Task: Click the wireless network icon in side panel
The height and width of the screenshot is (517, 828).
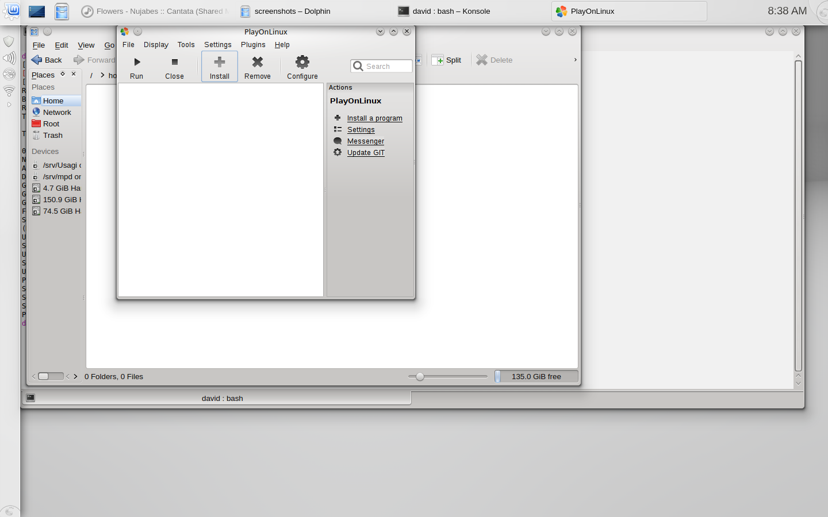Action: pyautogui.click(x=9, y=90)
